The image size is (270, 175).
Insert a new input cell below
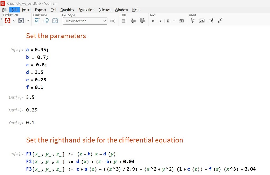[x=133, y=21]
